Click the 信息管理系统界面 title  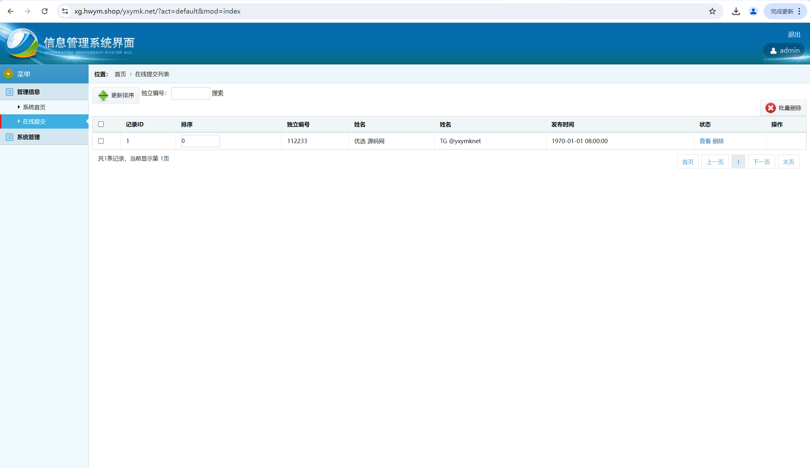89,42
